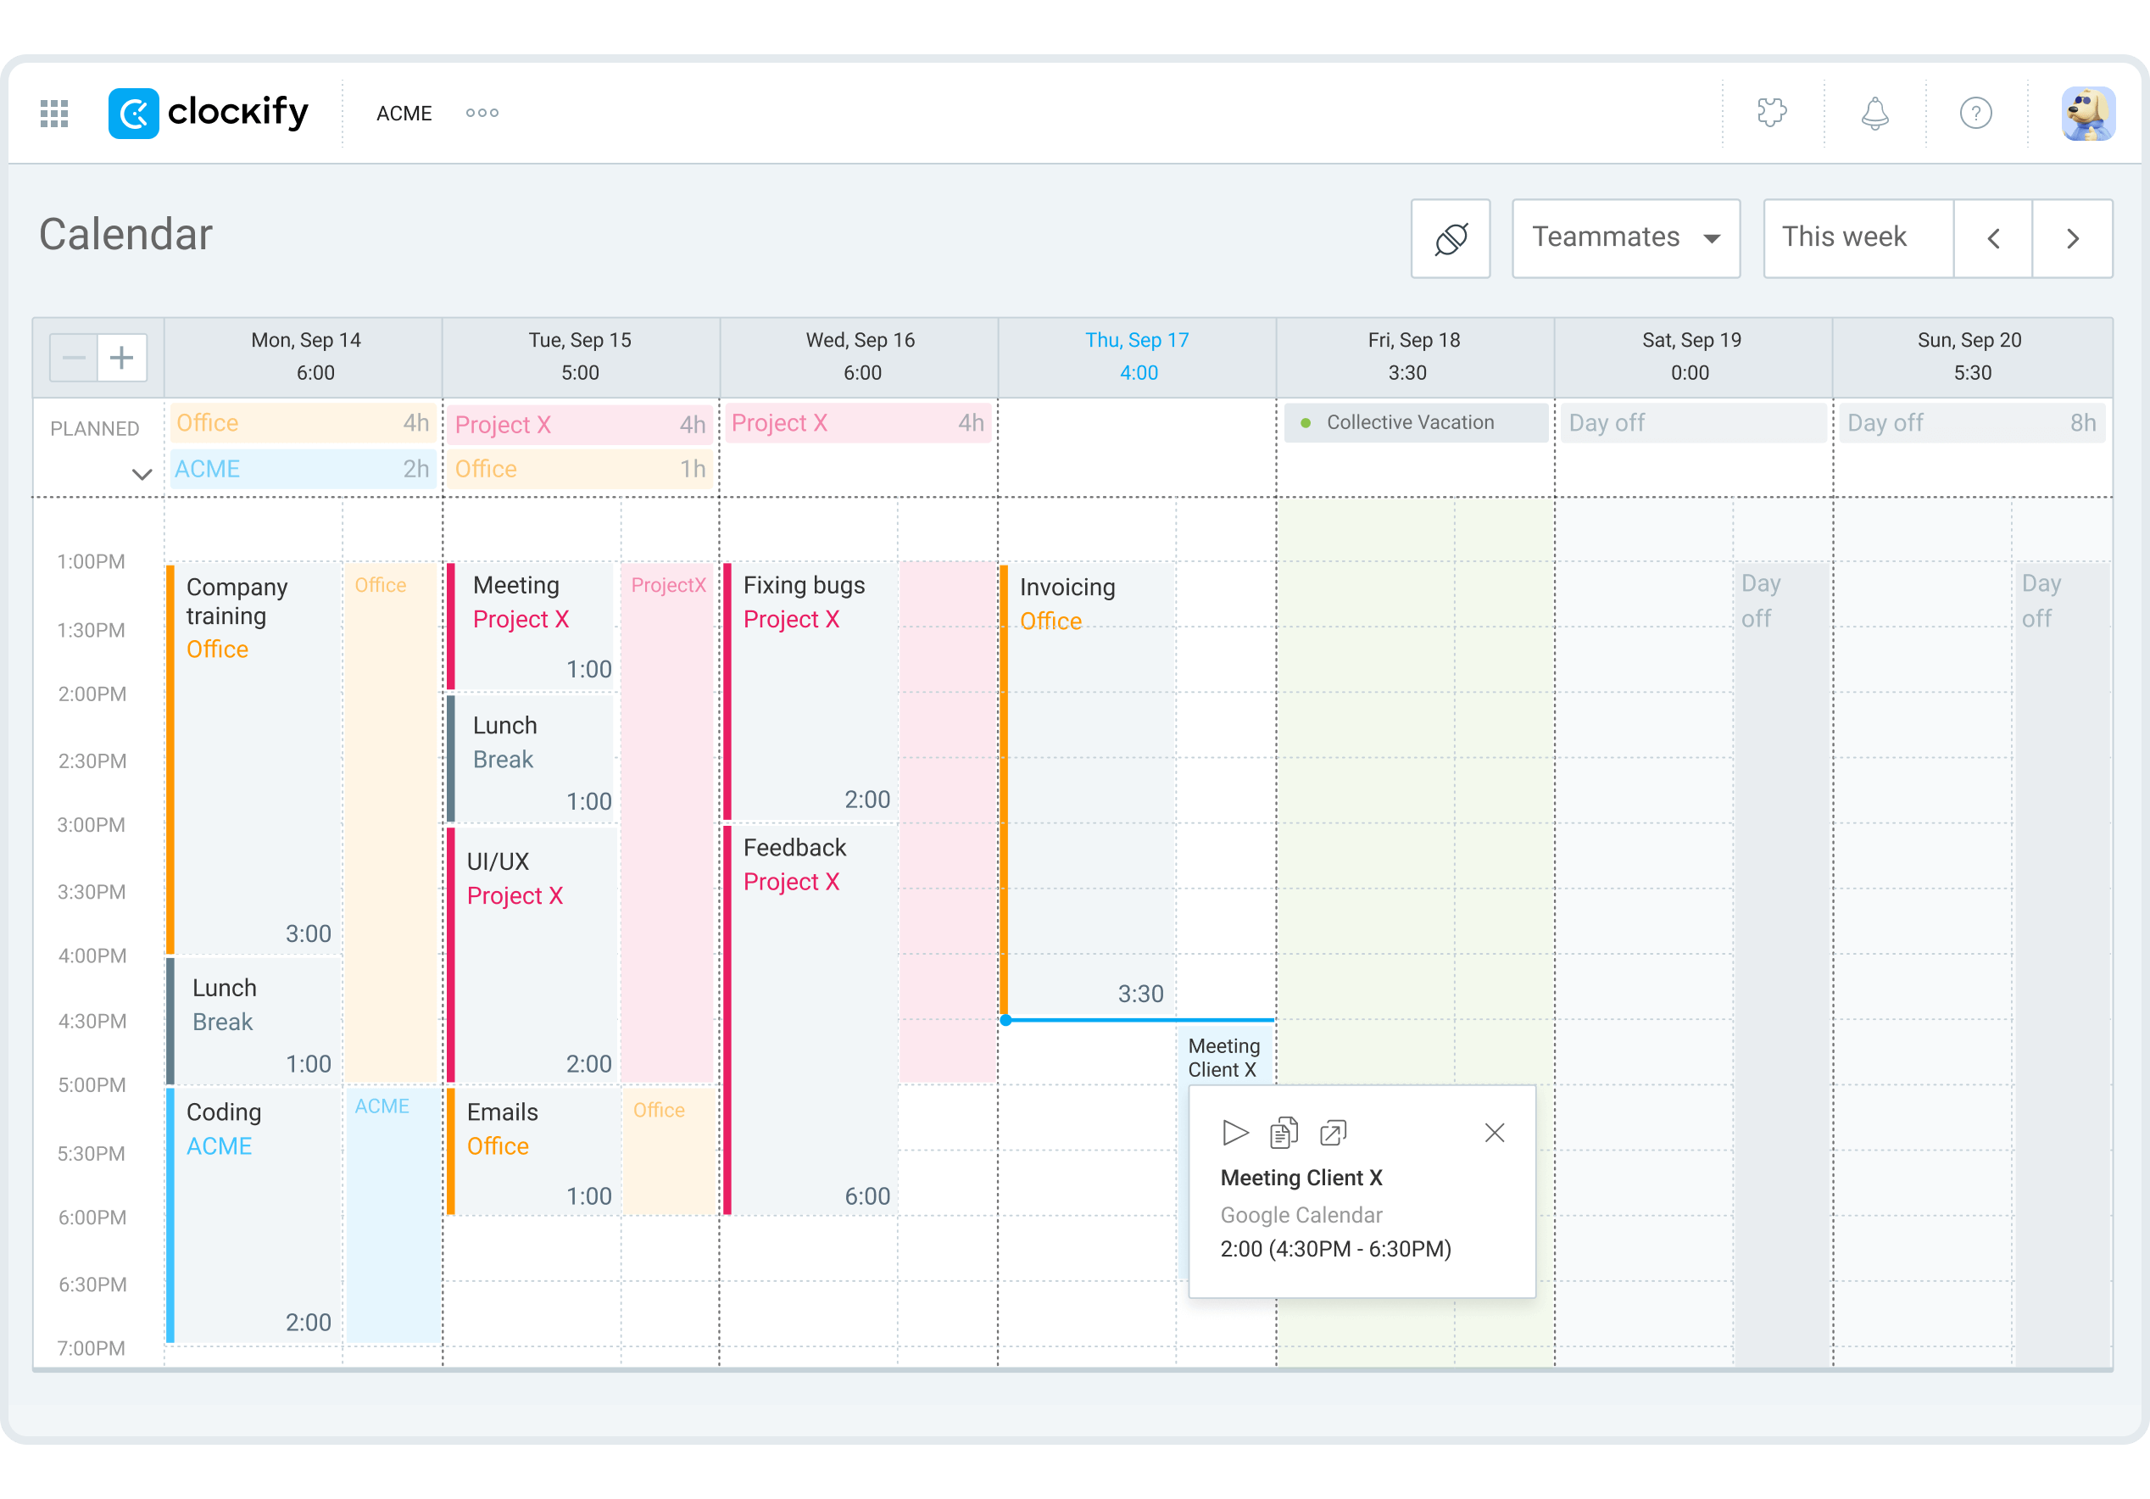Start a timer with the play icon for Meeting Client X
This screenshot has height=1499, width=2150.
1235,1132
